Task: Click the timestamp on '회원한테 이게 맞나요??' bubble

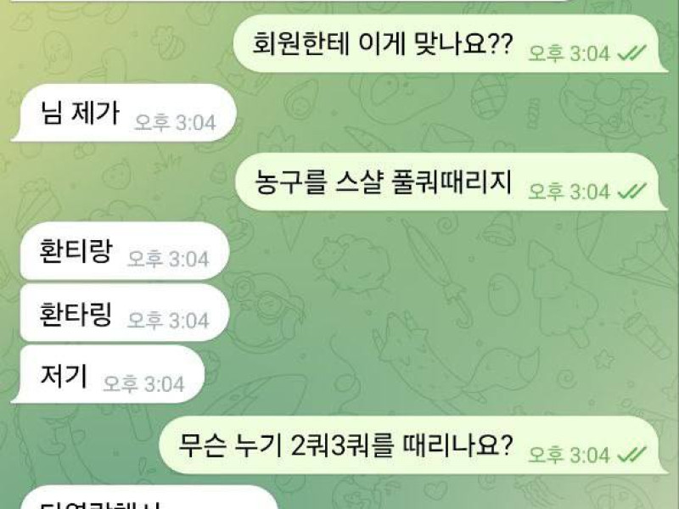Action: coord(569,53)
